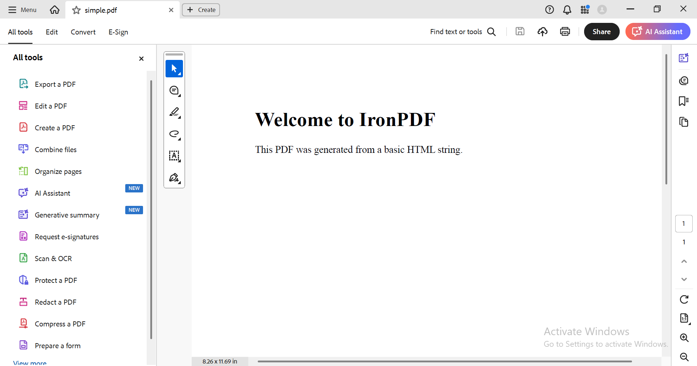Click the Create button

pos(201,10)
